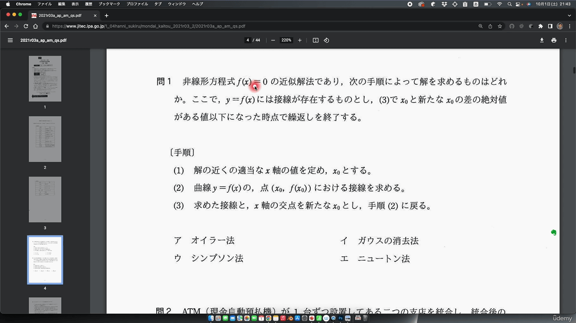Click the 220% zoom level field

pos(286,40)
